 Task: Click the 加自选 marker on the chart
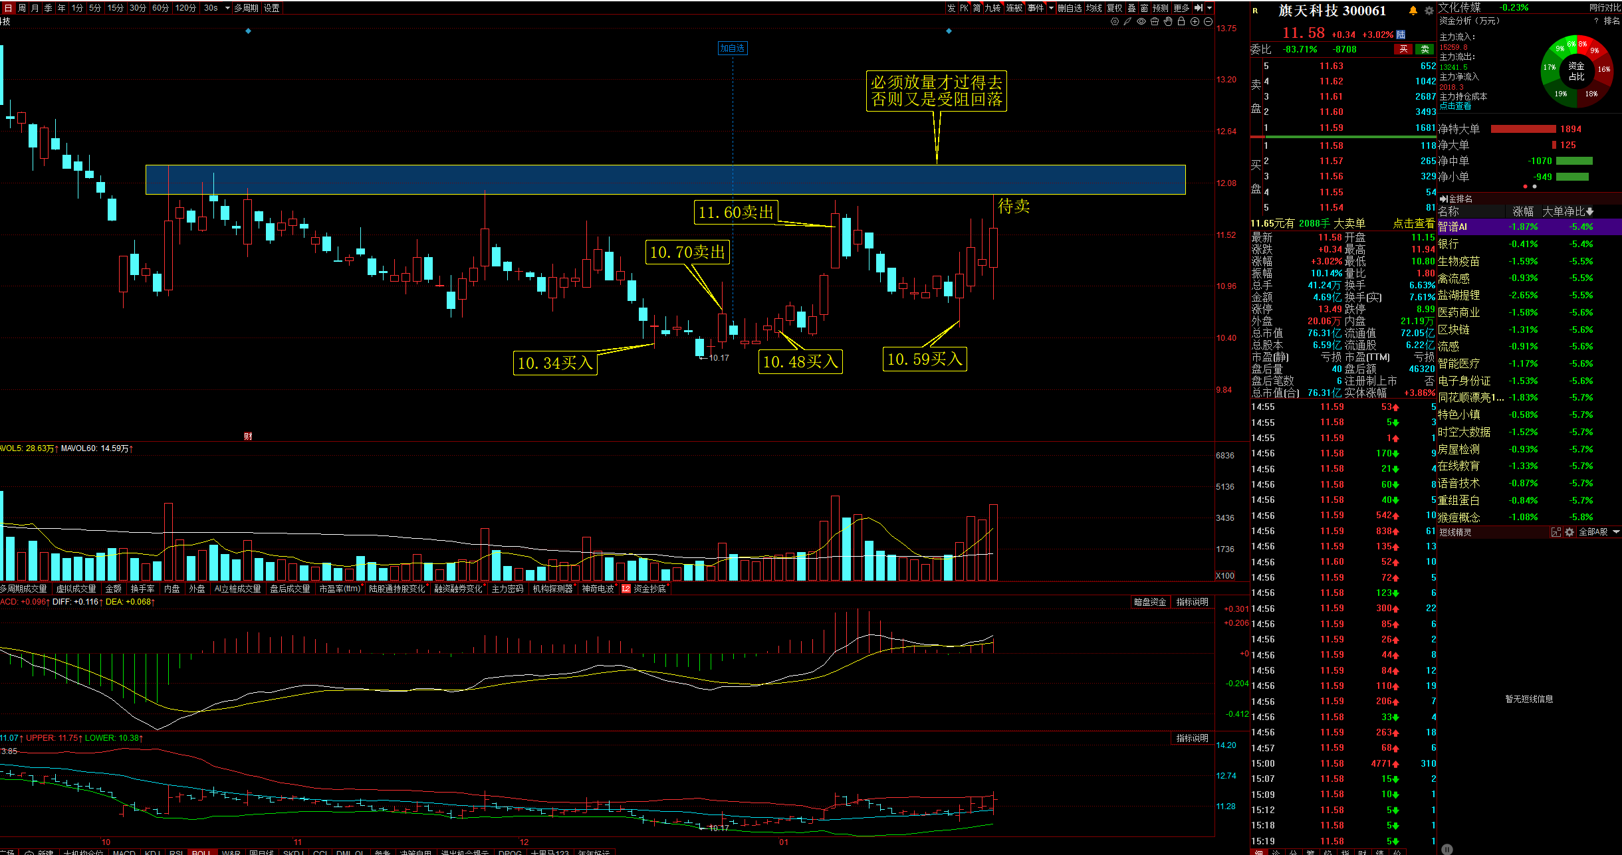(733, 48)
